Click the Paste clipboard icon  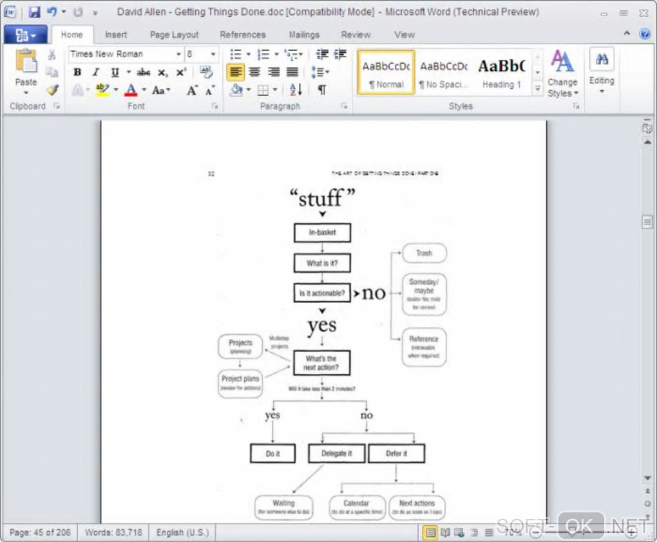coord(26,62)
